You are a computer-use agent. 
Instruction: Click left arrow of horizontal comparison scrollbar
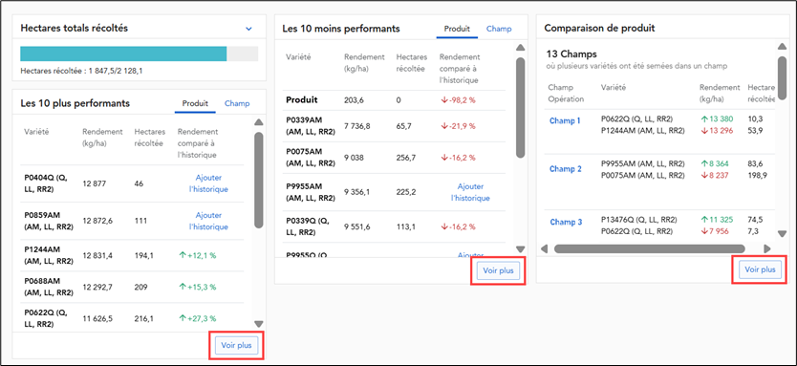tap(545, 248)
